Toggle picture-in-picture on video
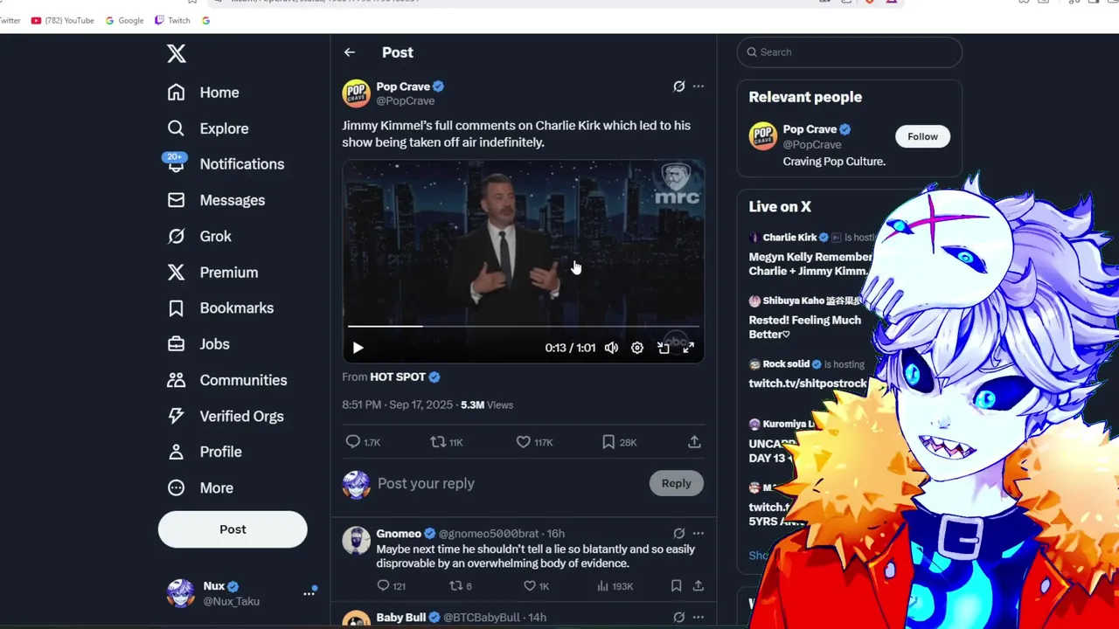The image size is (1119, 629). coord(664,348)
